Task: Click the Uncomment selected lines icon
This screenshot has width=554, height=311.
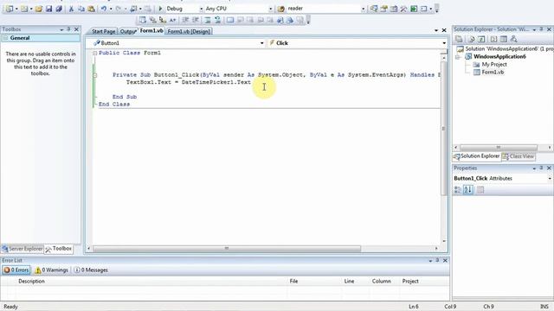Action: click(x=217, y=20)
